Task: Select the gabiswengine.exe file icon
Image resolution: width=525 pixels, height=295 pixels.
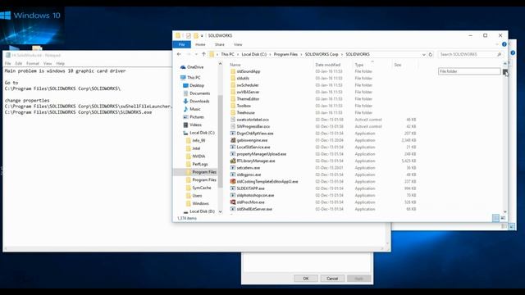Action: tap(233, 140)
